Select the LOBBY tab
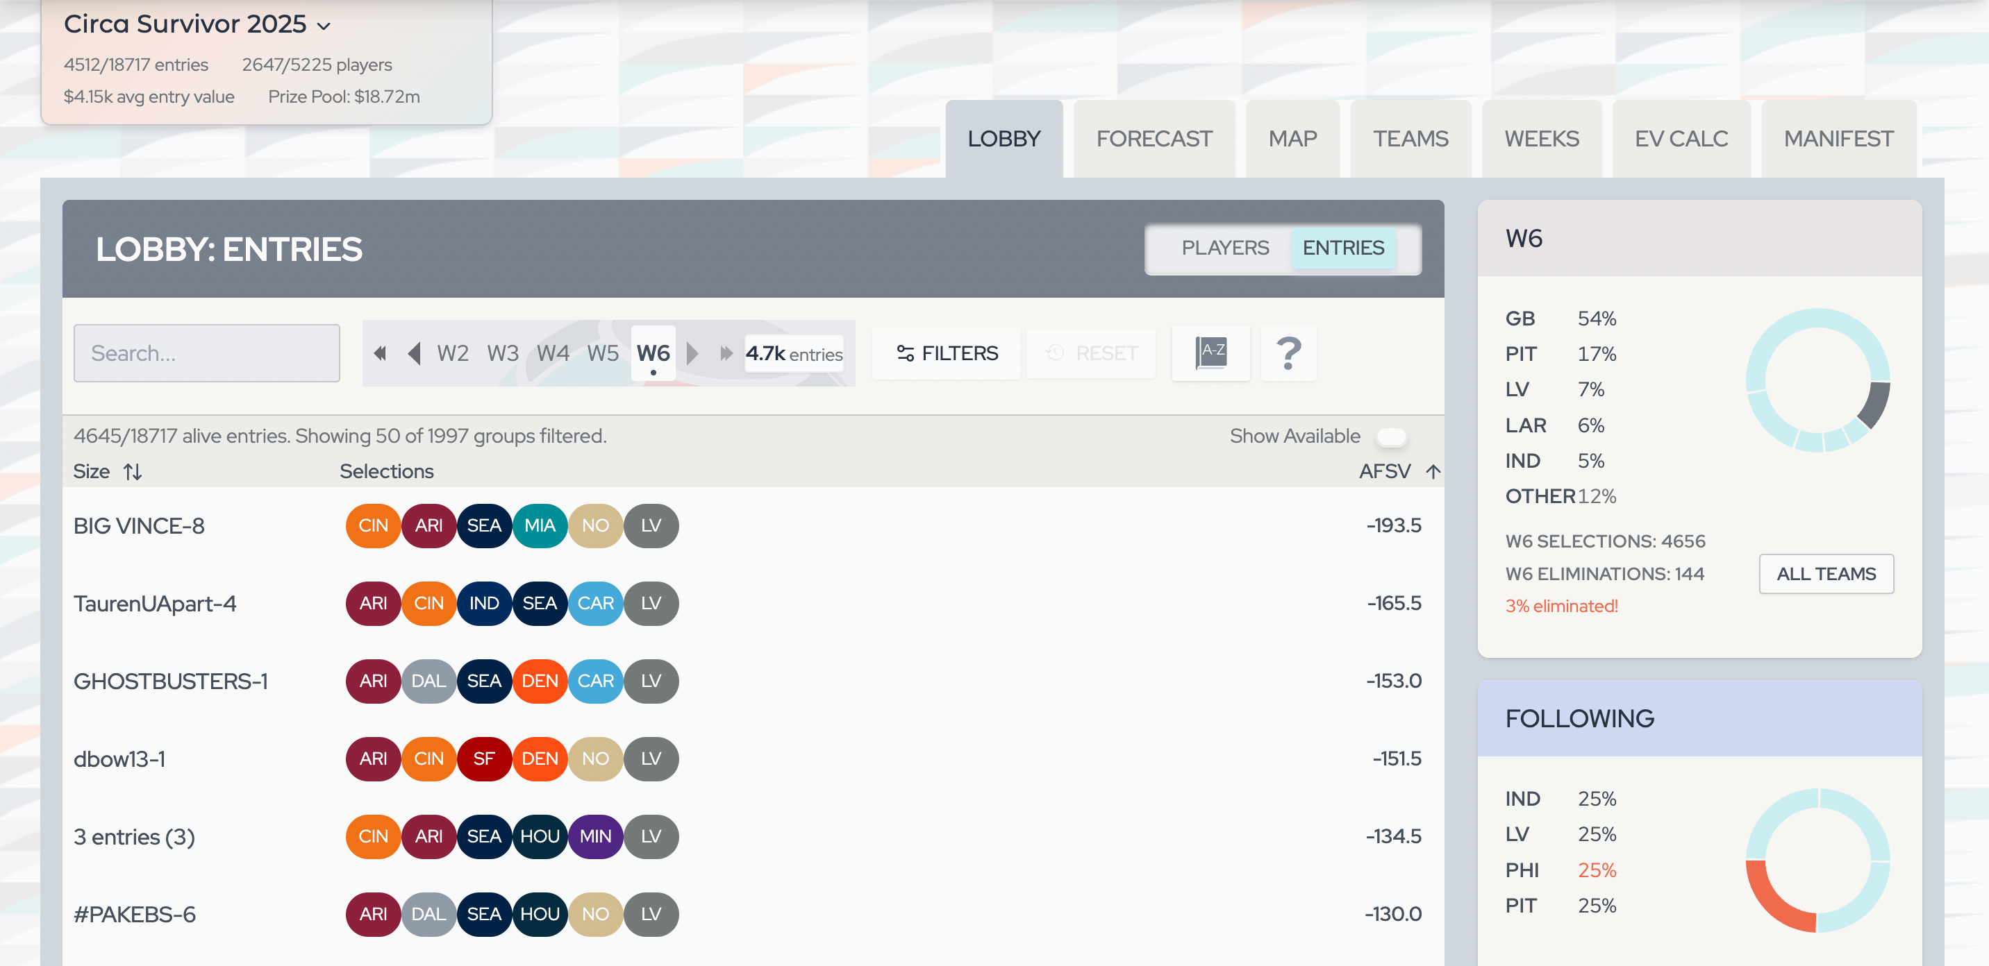1989x966 pixels. (x=1004, y=139)
